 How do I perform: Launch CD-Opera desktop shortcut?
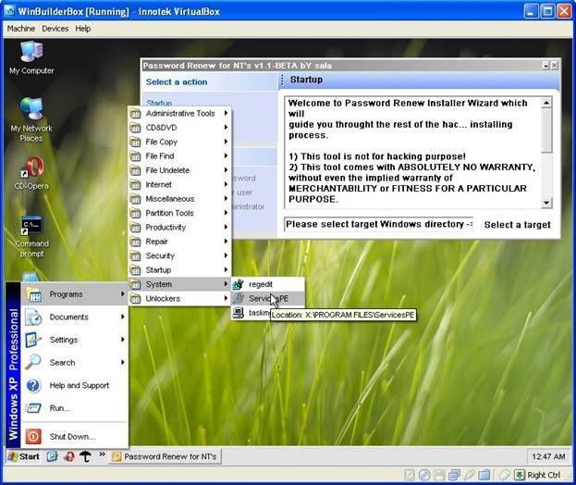point(31,173)
